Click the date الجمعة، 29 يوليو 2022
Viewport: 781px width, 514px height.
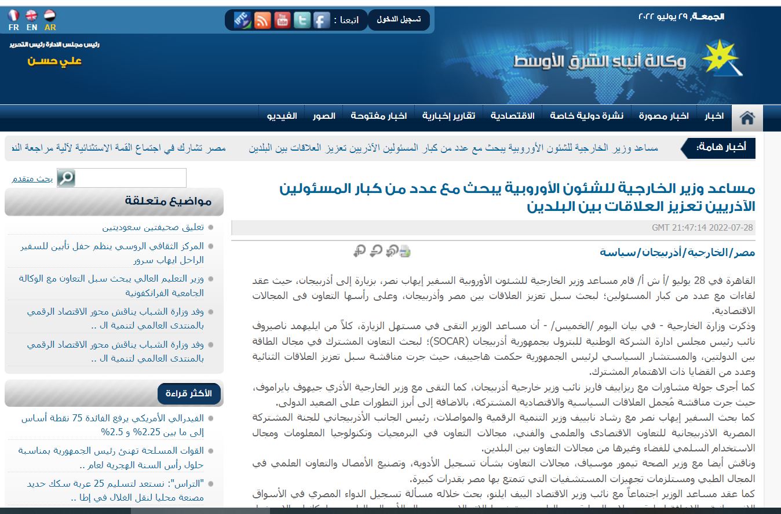(x=681, y=16)
